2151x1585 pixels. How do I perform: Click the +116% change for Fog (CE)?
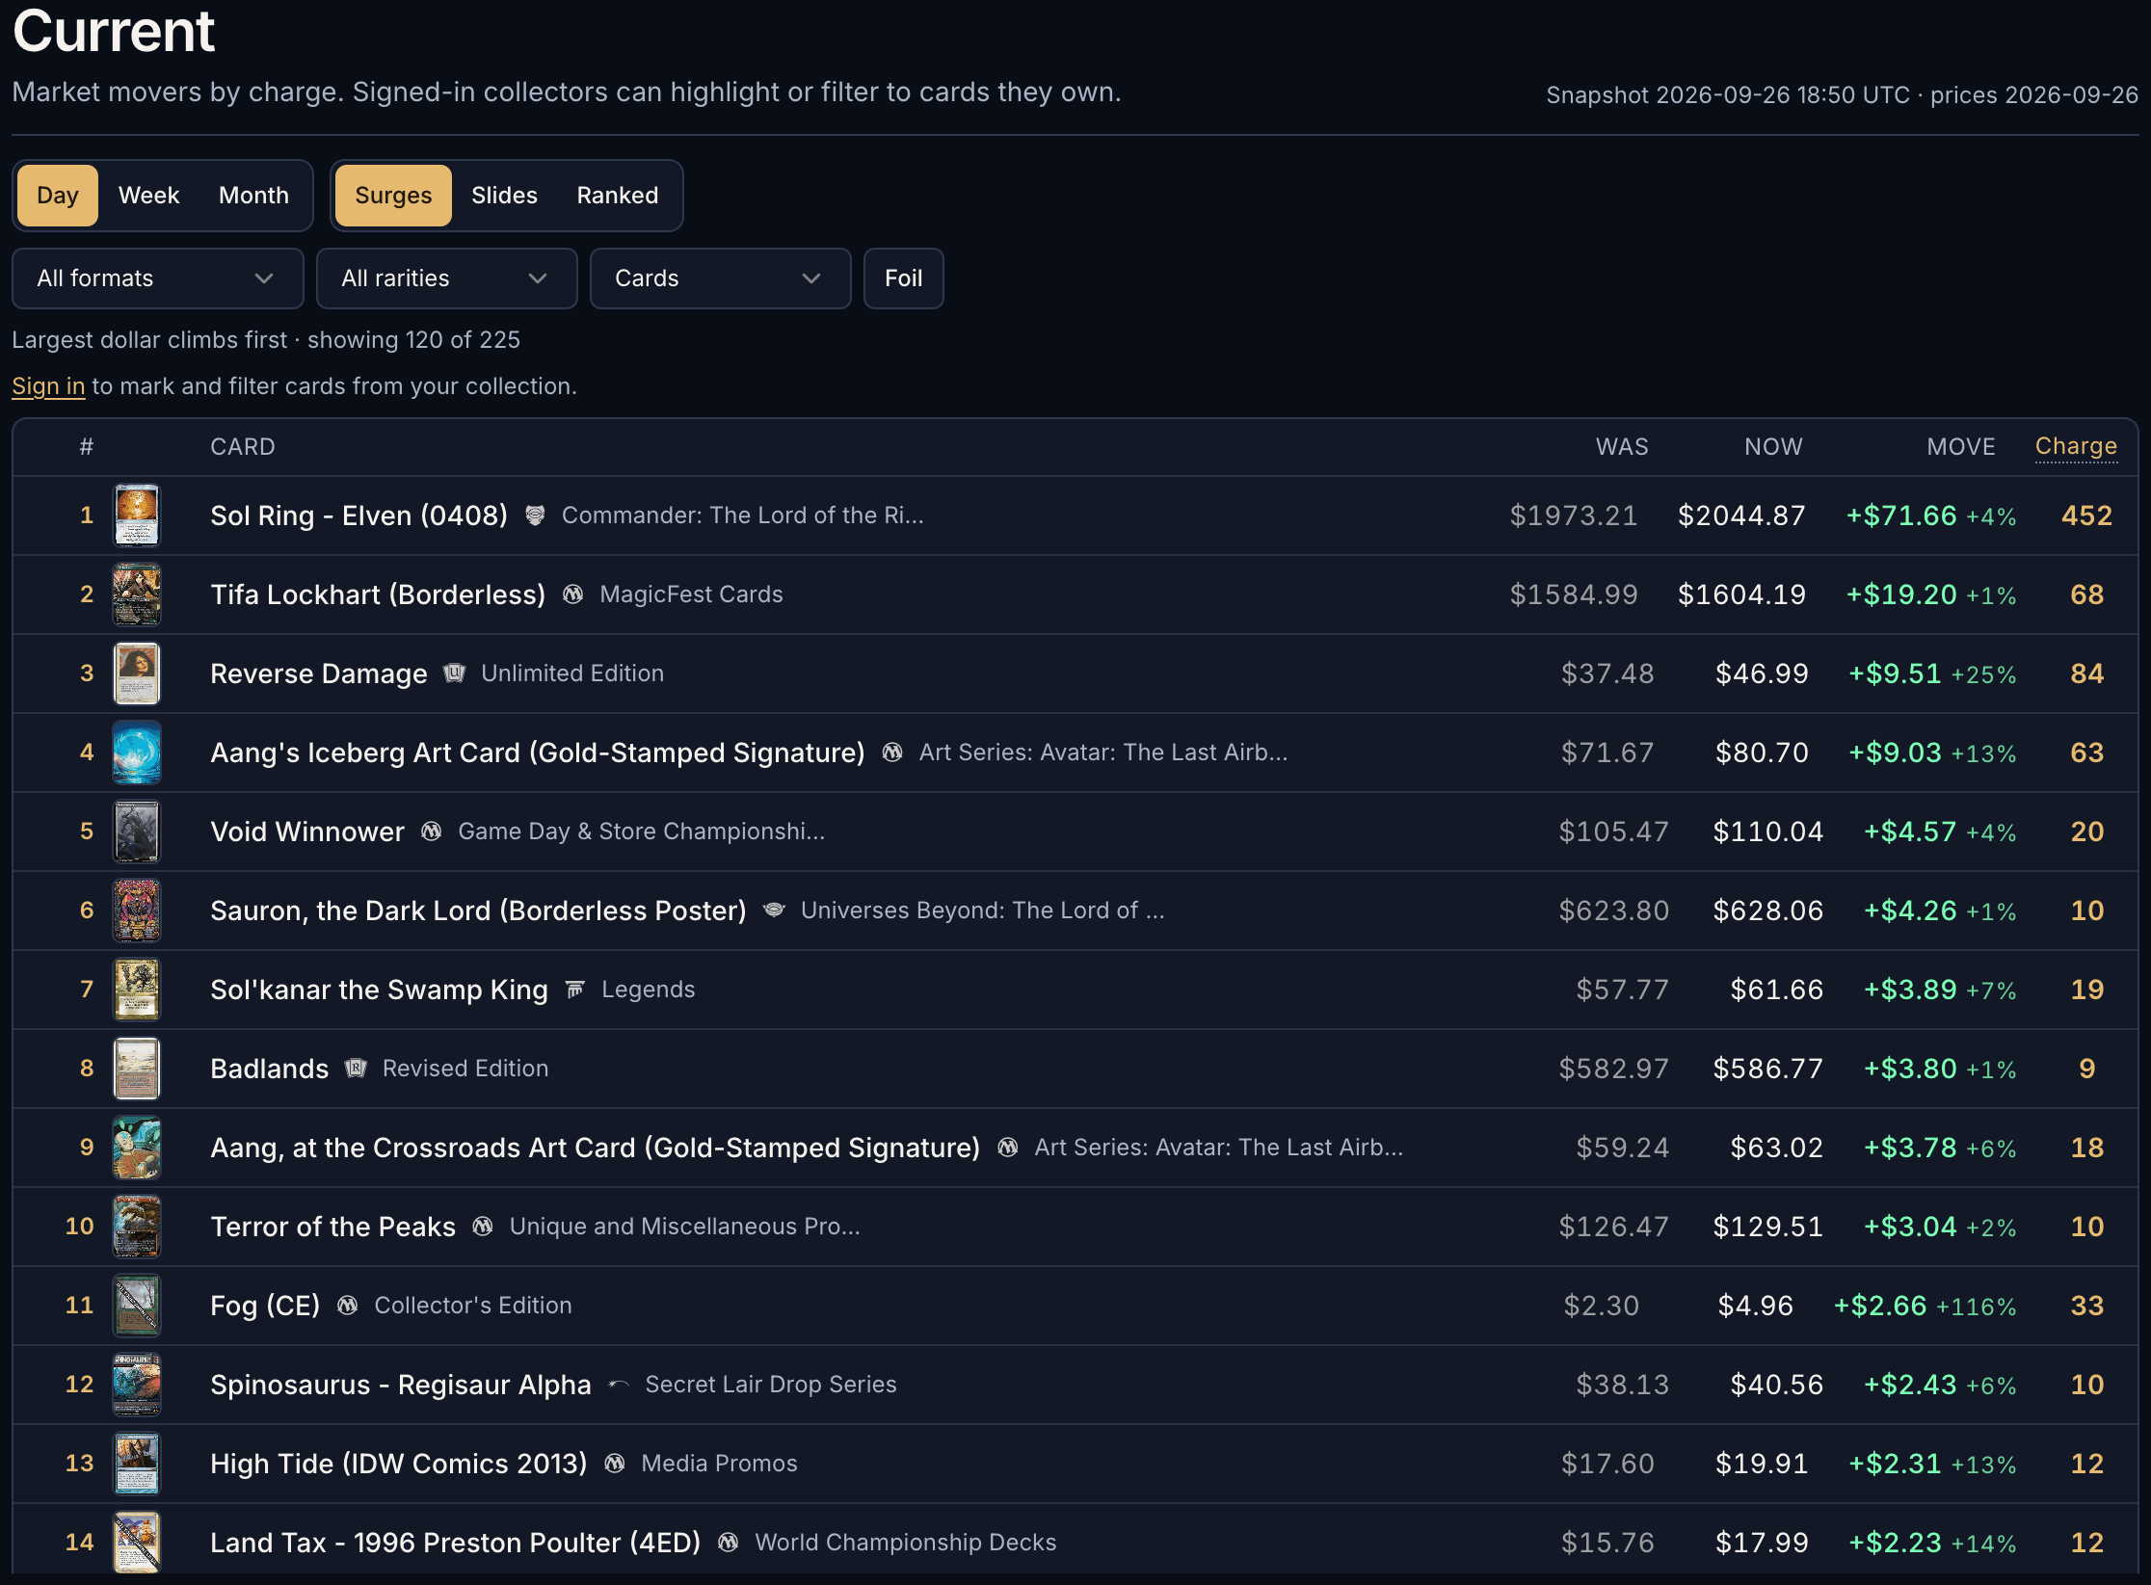pos(1976,1307)
